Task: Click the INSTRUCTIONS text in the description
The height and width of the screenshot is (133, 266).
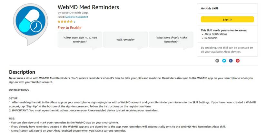Action: 19,90
